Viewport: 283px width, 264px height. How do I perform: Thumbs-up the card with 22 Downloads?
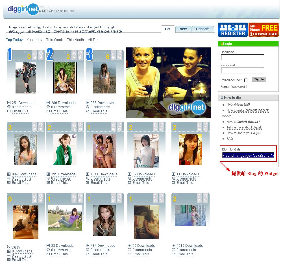pyautogui.click(x=74, y=198)
